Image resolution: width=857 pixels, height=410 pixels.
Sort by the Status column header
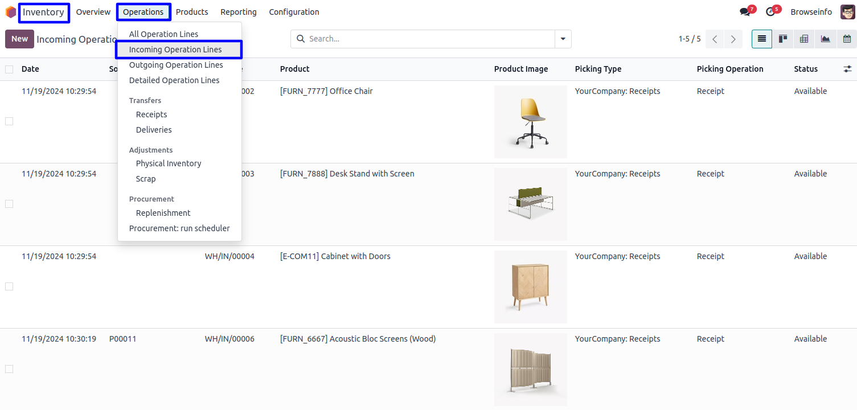pyautogui.click(x=806, y=69)
